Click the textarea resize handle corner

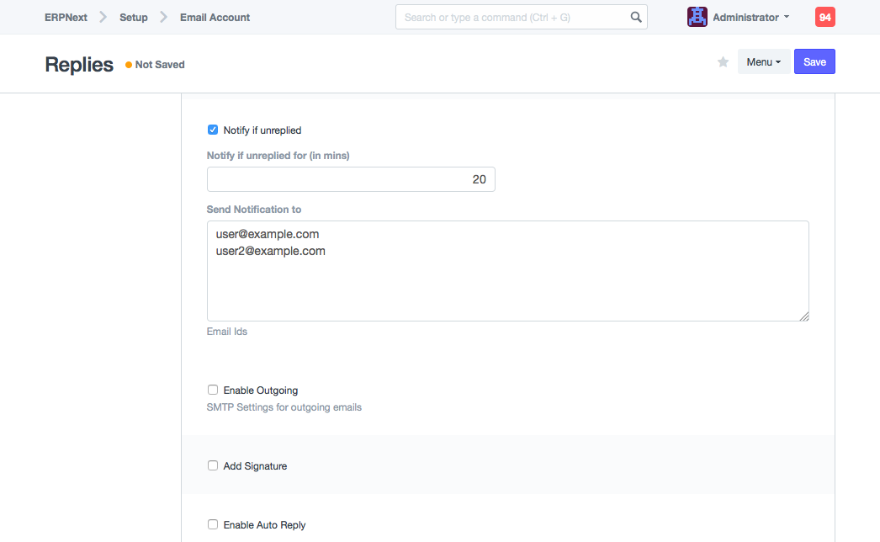click(x=804, y=316)
